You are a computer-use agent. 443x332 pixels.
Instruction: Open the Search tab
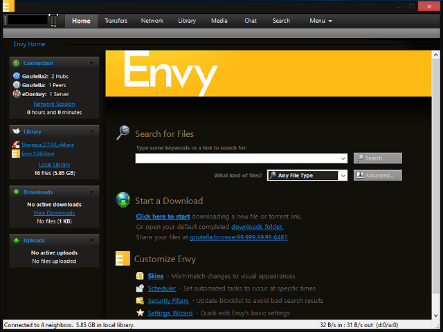(282, 21)
